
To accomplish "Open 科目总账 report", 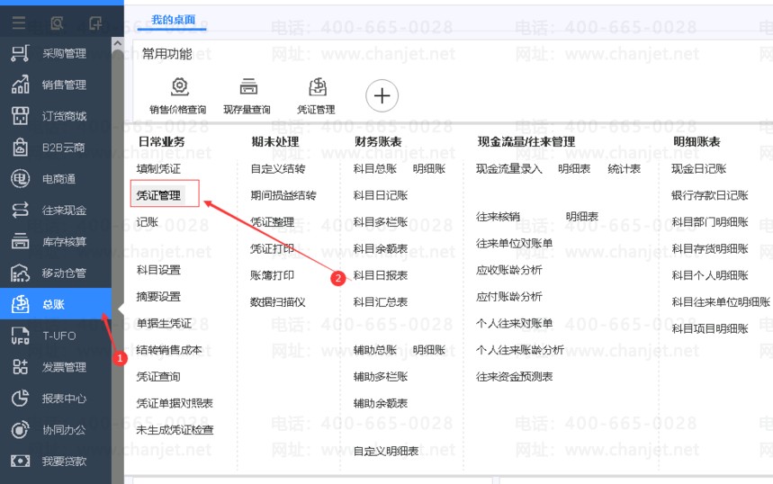I will click(375, 169).
